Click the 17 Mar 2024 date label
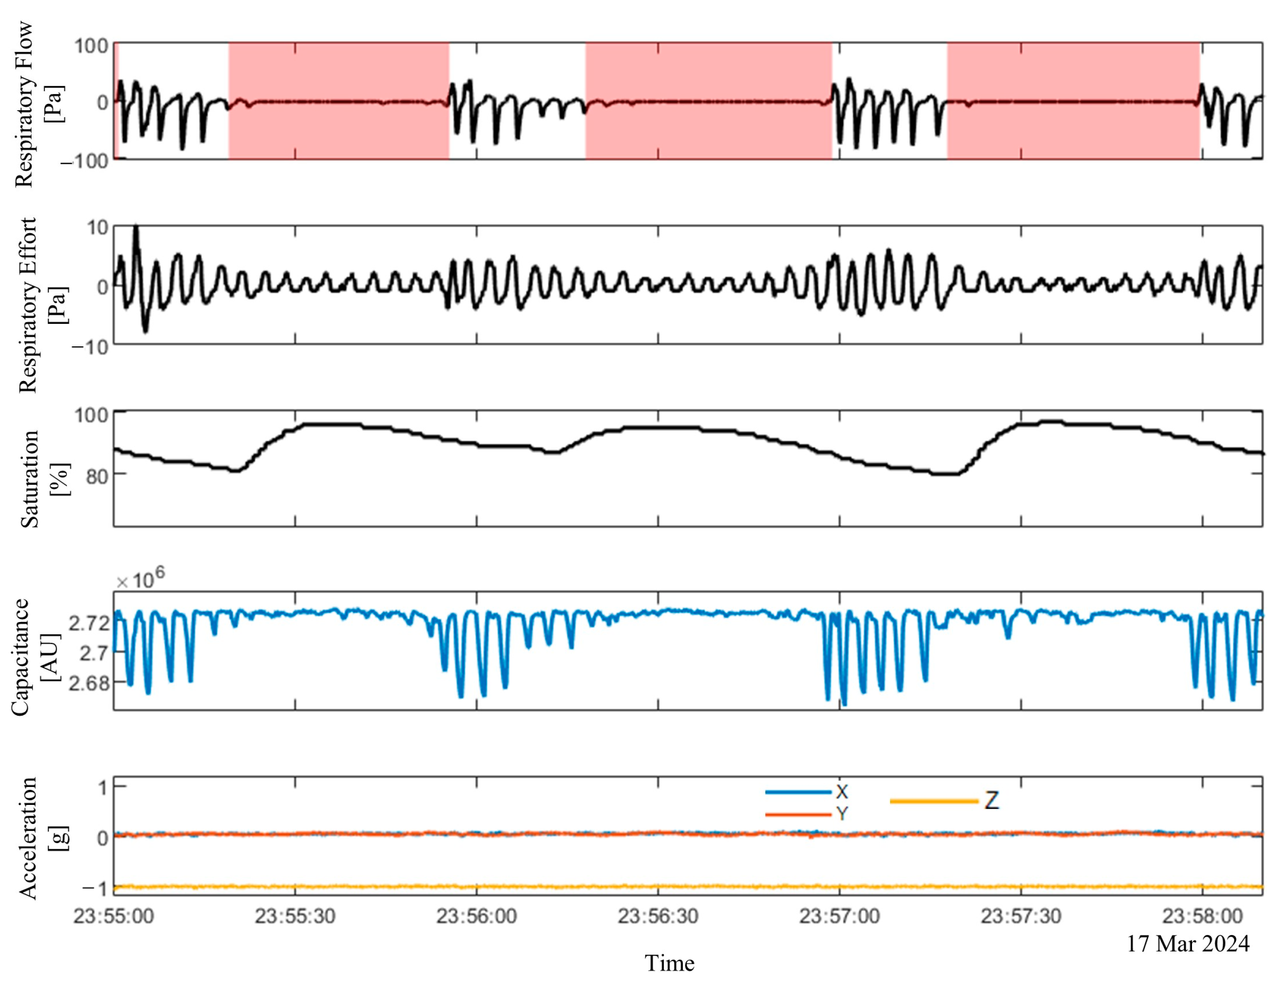The width and height of the screenshot is (1272, 983). (1188, 943)
